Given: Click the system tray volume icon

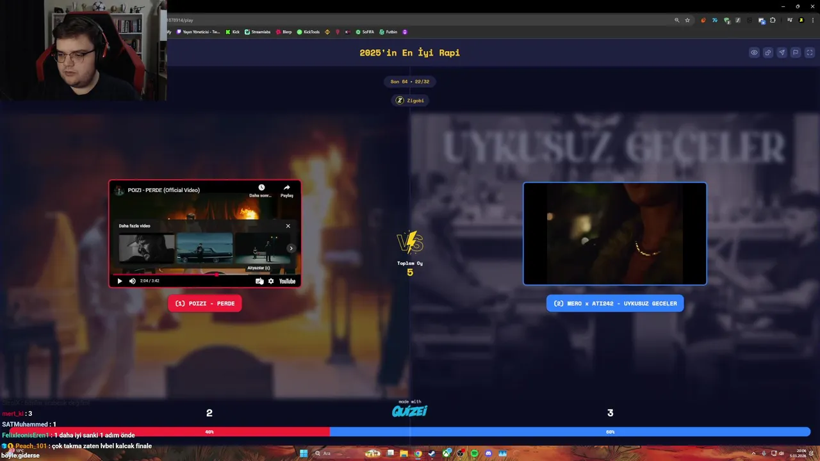Looking at the screenshot, I should click(x=782, y=453).
